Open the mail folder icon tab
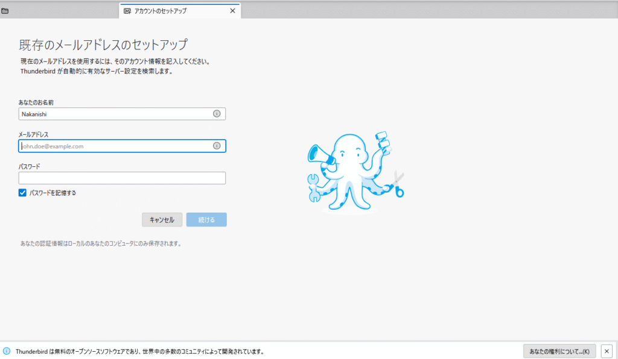 (5, 11)
